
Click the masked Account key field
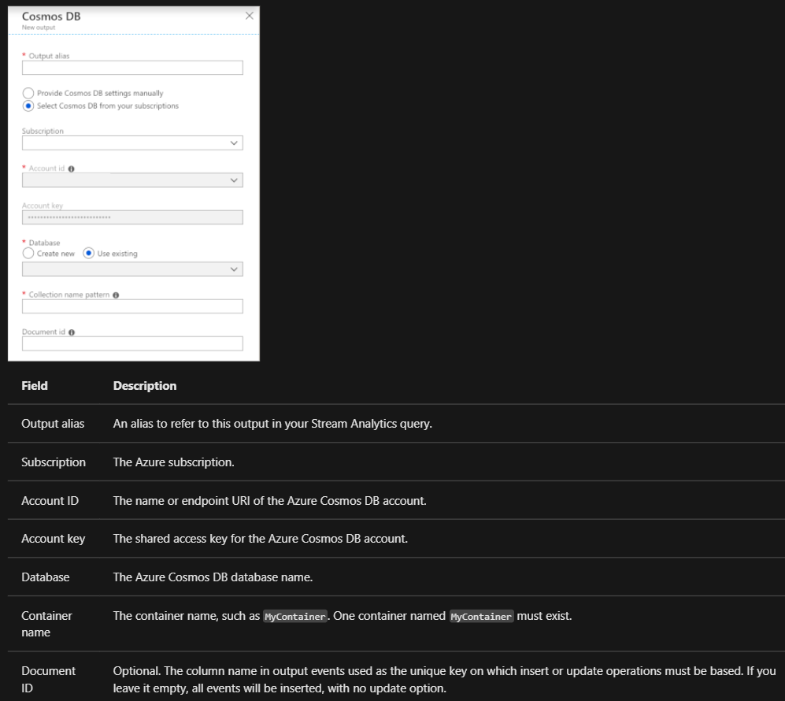tap(131, 216)
